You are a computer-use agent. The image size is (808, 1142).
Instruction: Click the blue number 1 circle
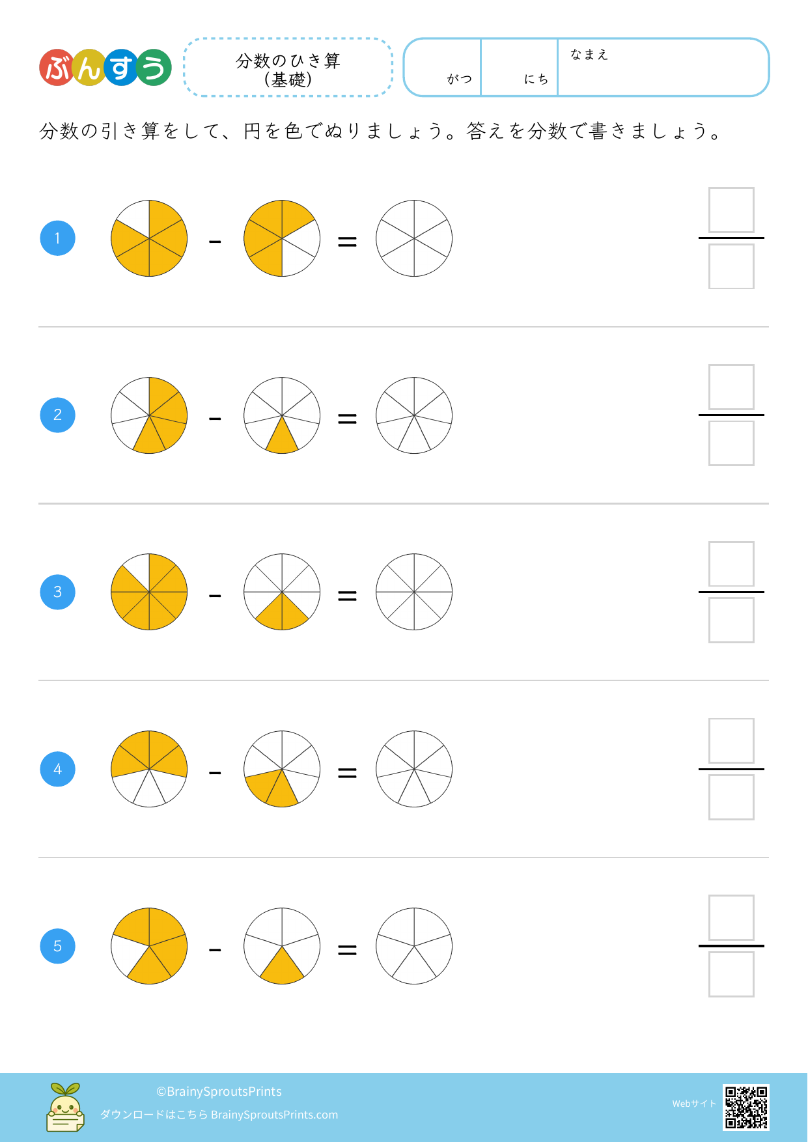[x=58, y=238]
